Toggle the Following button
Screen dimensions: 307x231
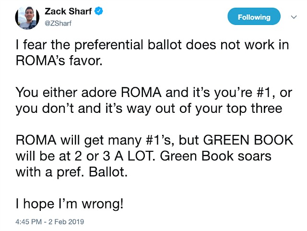click(x=254, y=16)
